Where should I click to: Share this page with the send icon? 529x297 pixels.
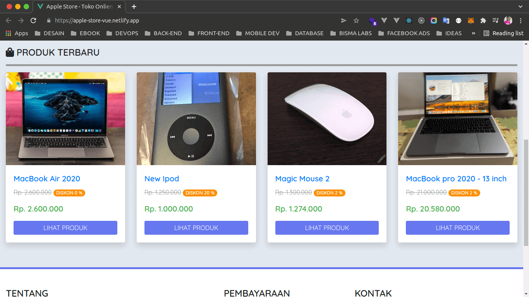344,20
